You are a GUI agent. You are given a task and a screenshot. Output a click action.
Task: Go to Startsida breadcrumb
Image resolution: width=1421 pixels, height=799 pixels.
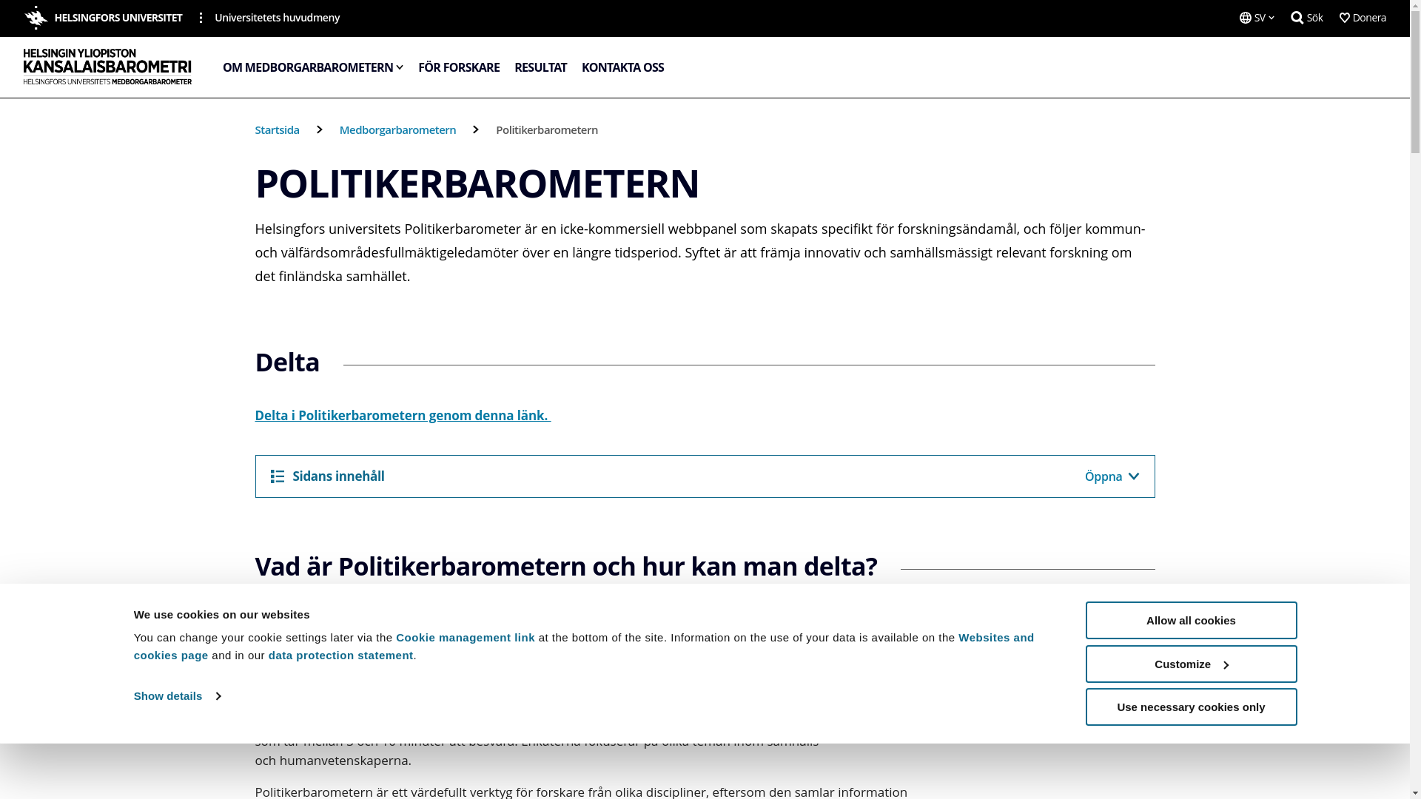[x=278, y=129]
